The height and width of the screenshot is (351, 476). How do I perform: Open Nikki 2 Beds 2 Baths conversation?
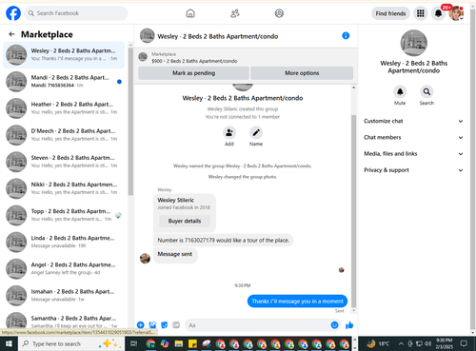coord(64,188)
